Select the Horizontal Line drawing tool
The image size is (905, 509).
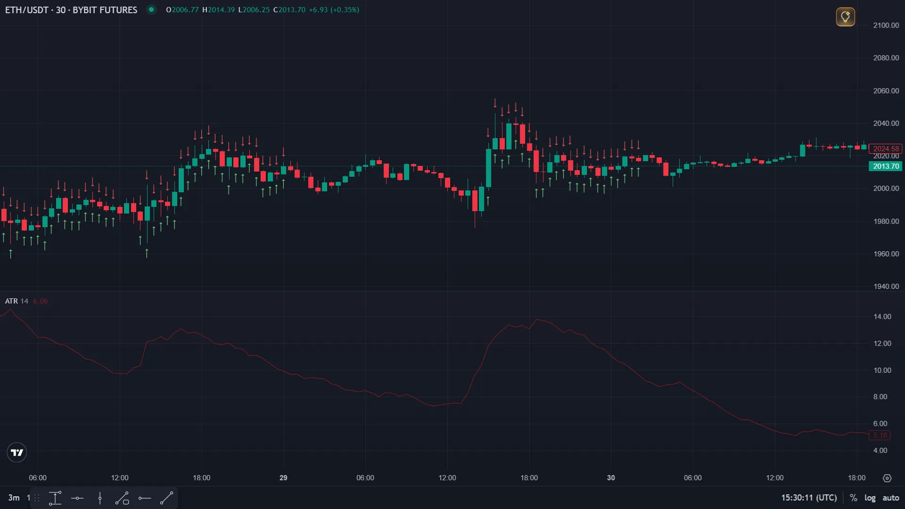[77, 498]
